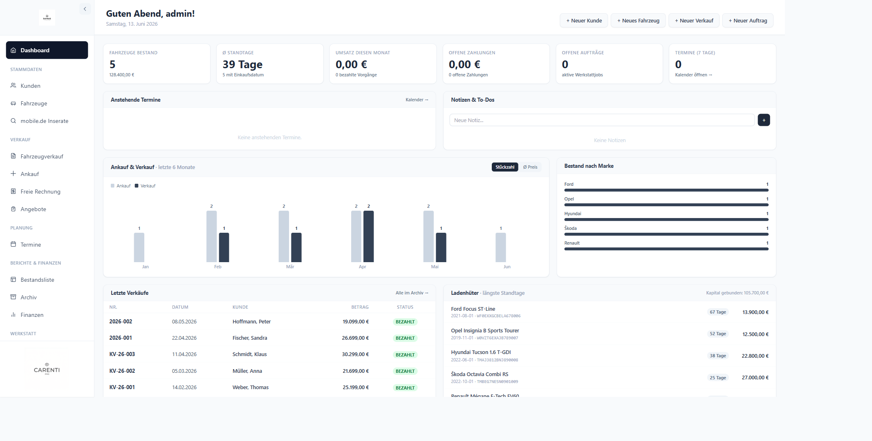
Task: Click the Neue Notiz input field
Action: pyautogui.click(x=602, y=120)
